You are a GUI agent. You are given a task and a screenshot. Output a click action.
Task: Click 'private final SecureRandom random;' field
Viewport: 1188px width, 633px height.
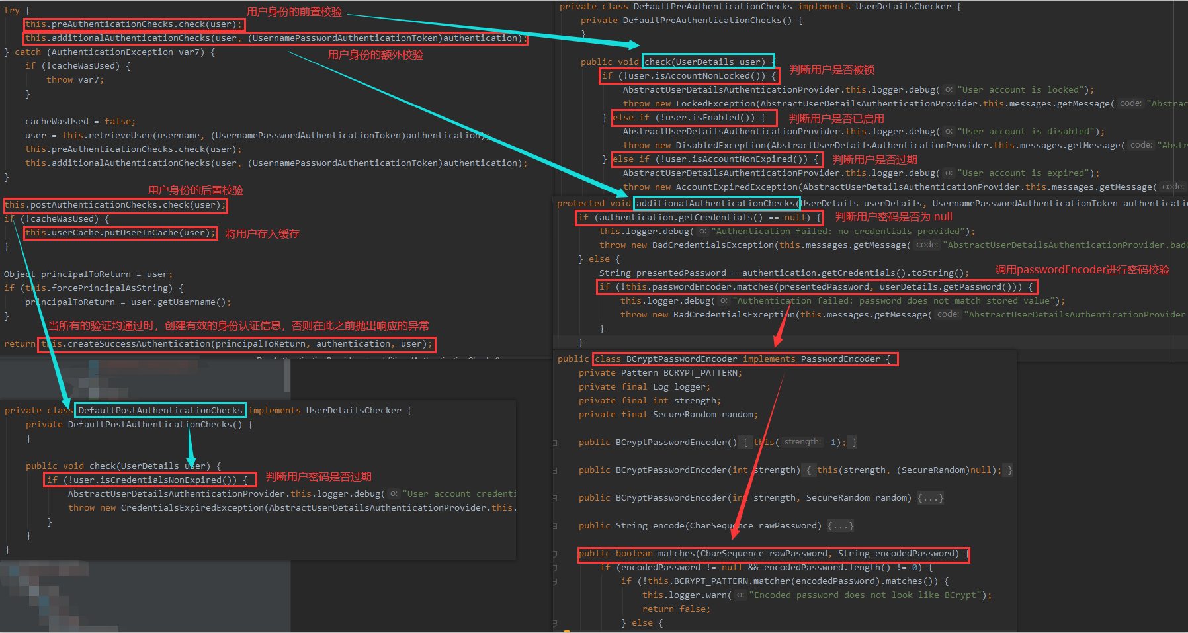(x=668, y=415)
